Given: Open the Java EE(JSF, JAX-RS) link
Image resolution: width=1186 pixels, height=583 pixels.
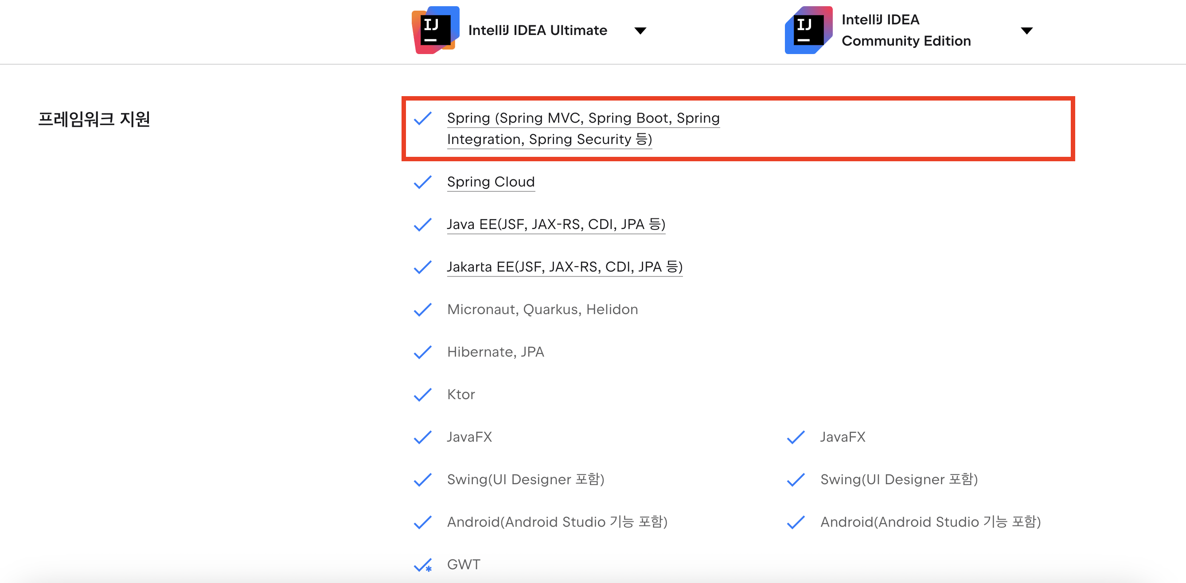Looking at the screenshot, I should [x=556, y=224].
